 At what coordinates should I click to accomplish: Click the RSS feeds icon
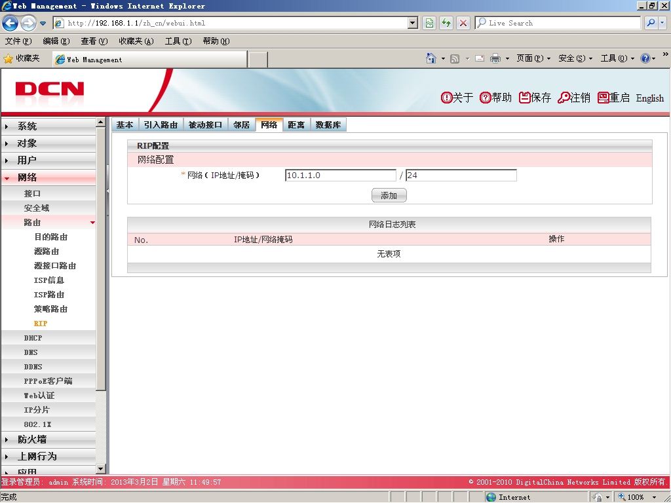click(455, 58)
